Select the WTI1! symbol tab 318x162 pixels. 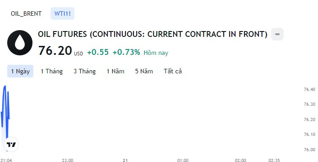point(62,13)
